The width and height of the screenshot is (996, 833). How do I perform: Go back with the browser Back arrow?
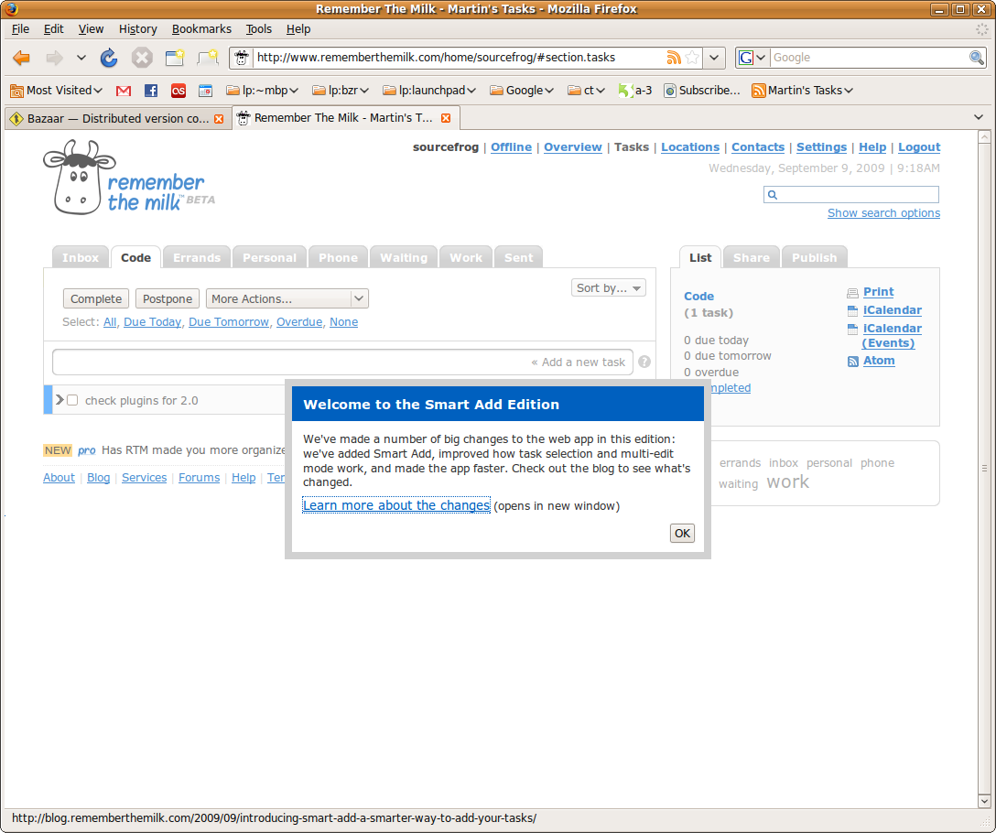pos(22,58)
